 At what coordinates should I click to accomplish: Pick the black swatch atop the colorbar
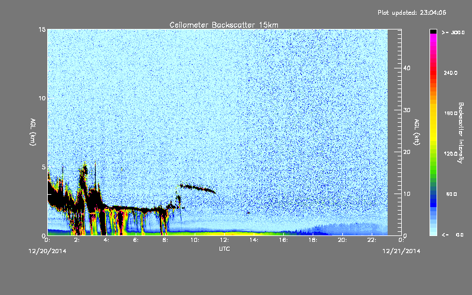[433, 31]
